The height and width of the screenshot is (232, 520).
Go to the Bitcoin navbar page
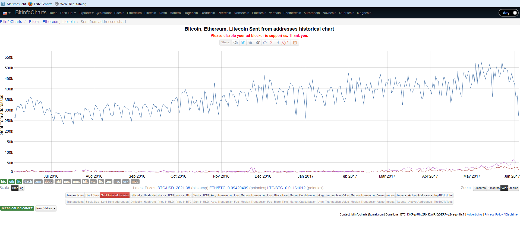119,13
